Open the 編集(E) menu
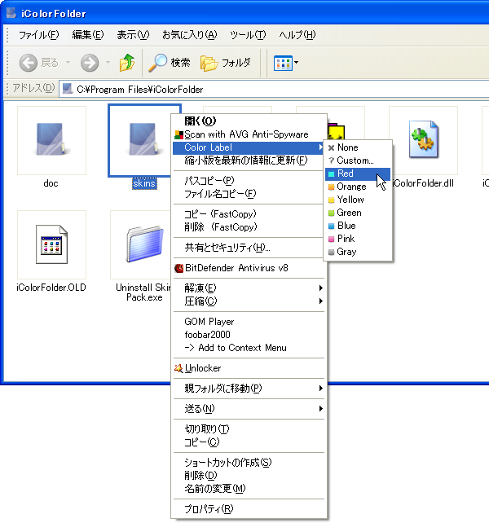The height and width of the screenshot is (523, 489). click(x=88, y=35)
